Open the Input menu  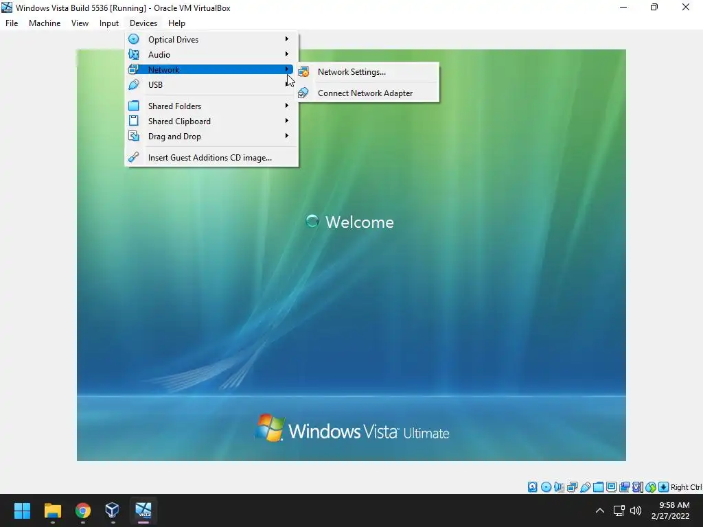[x=109, y=23]
